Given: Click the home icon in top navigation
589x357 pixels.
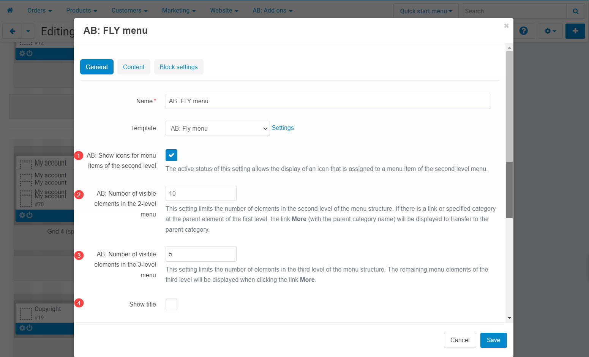Looking at the screenshot, I should (x=10, y=11).
